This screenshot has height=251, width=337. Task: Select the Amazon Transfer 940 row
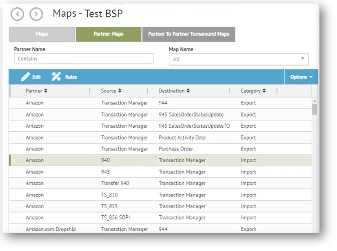tap(160, 183)
